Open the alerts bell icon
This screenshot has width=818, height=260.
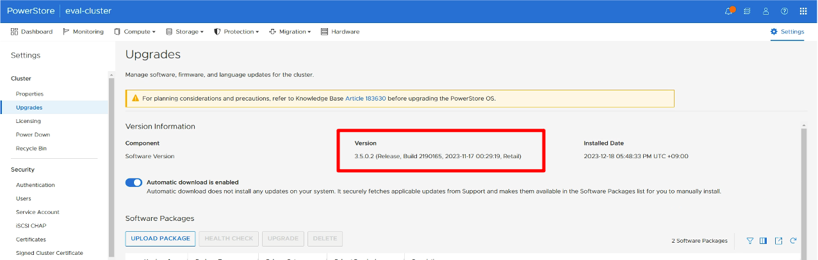click(x=729, y=12)
